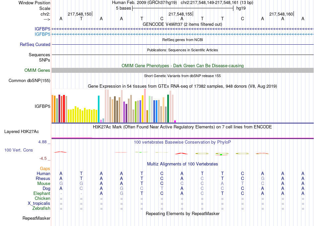The width and height of the screenshot is (314, 226).
Task: Click the 217,548,160 ruler coordinate
Action: 281,14
